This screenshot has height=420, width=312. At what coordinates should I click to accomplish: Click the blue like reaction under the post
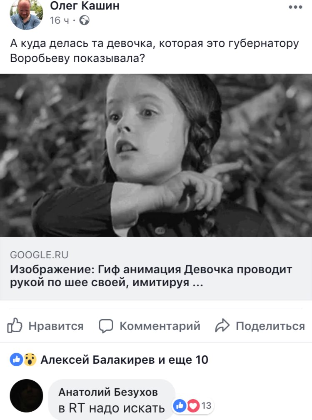[17, 360]
